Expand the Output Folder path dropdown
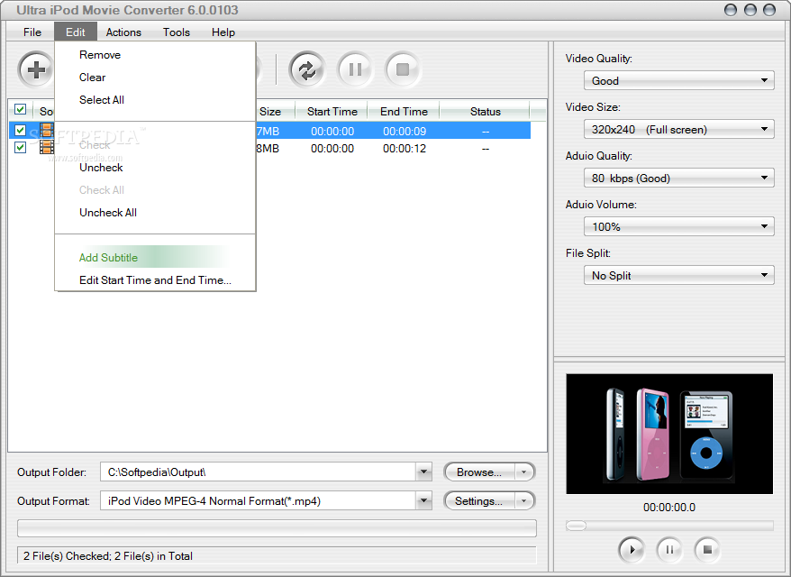 423,472
